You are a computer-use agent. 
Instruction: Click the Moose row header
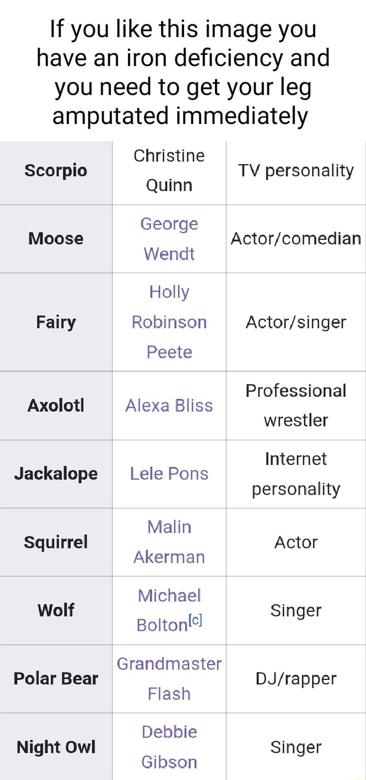tap(56, 238)
